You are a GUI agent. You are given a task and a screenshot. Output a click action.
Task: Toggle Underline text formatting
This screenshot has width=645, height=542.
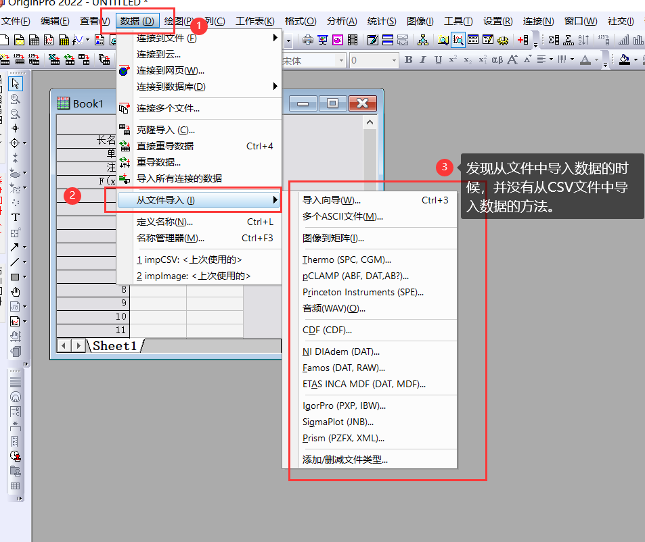point(438,60)
